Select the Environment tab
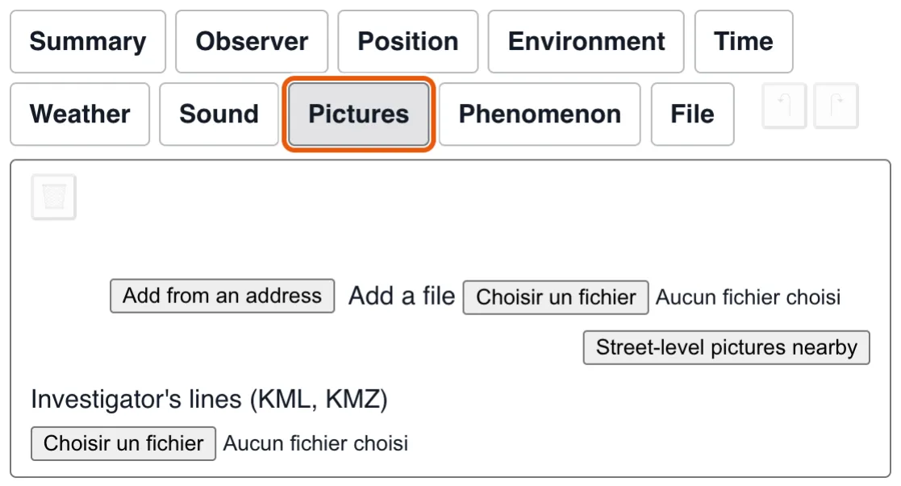This screenshot has height=486, width=901. click(x=586, y=41)
